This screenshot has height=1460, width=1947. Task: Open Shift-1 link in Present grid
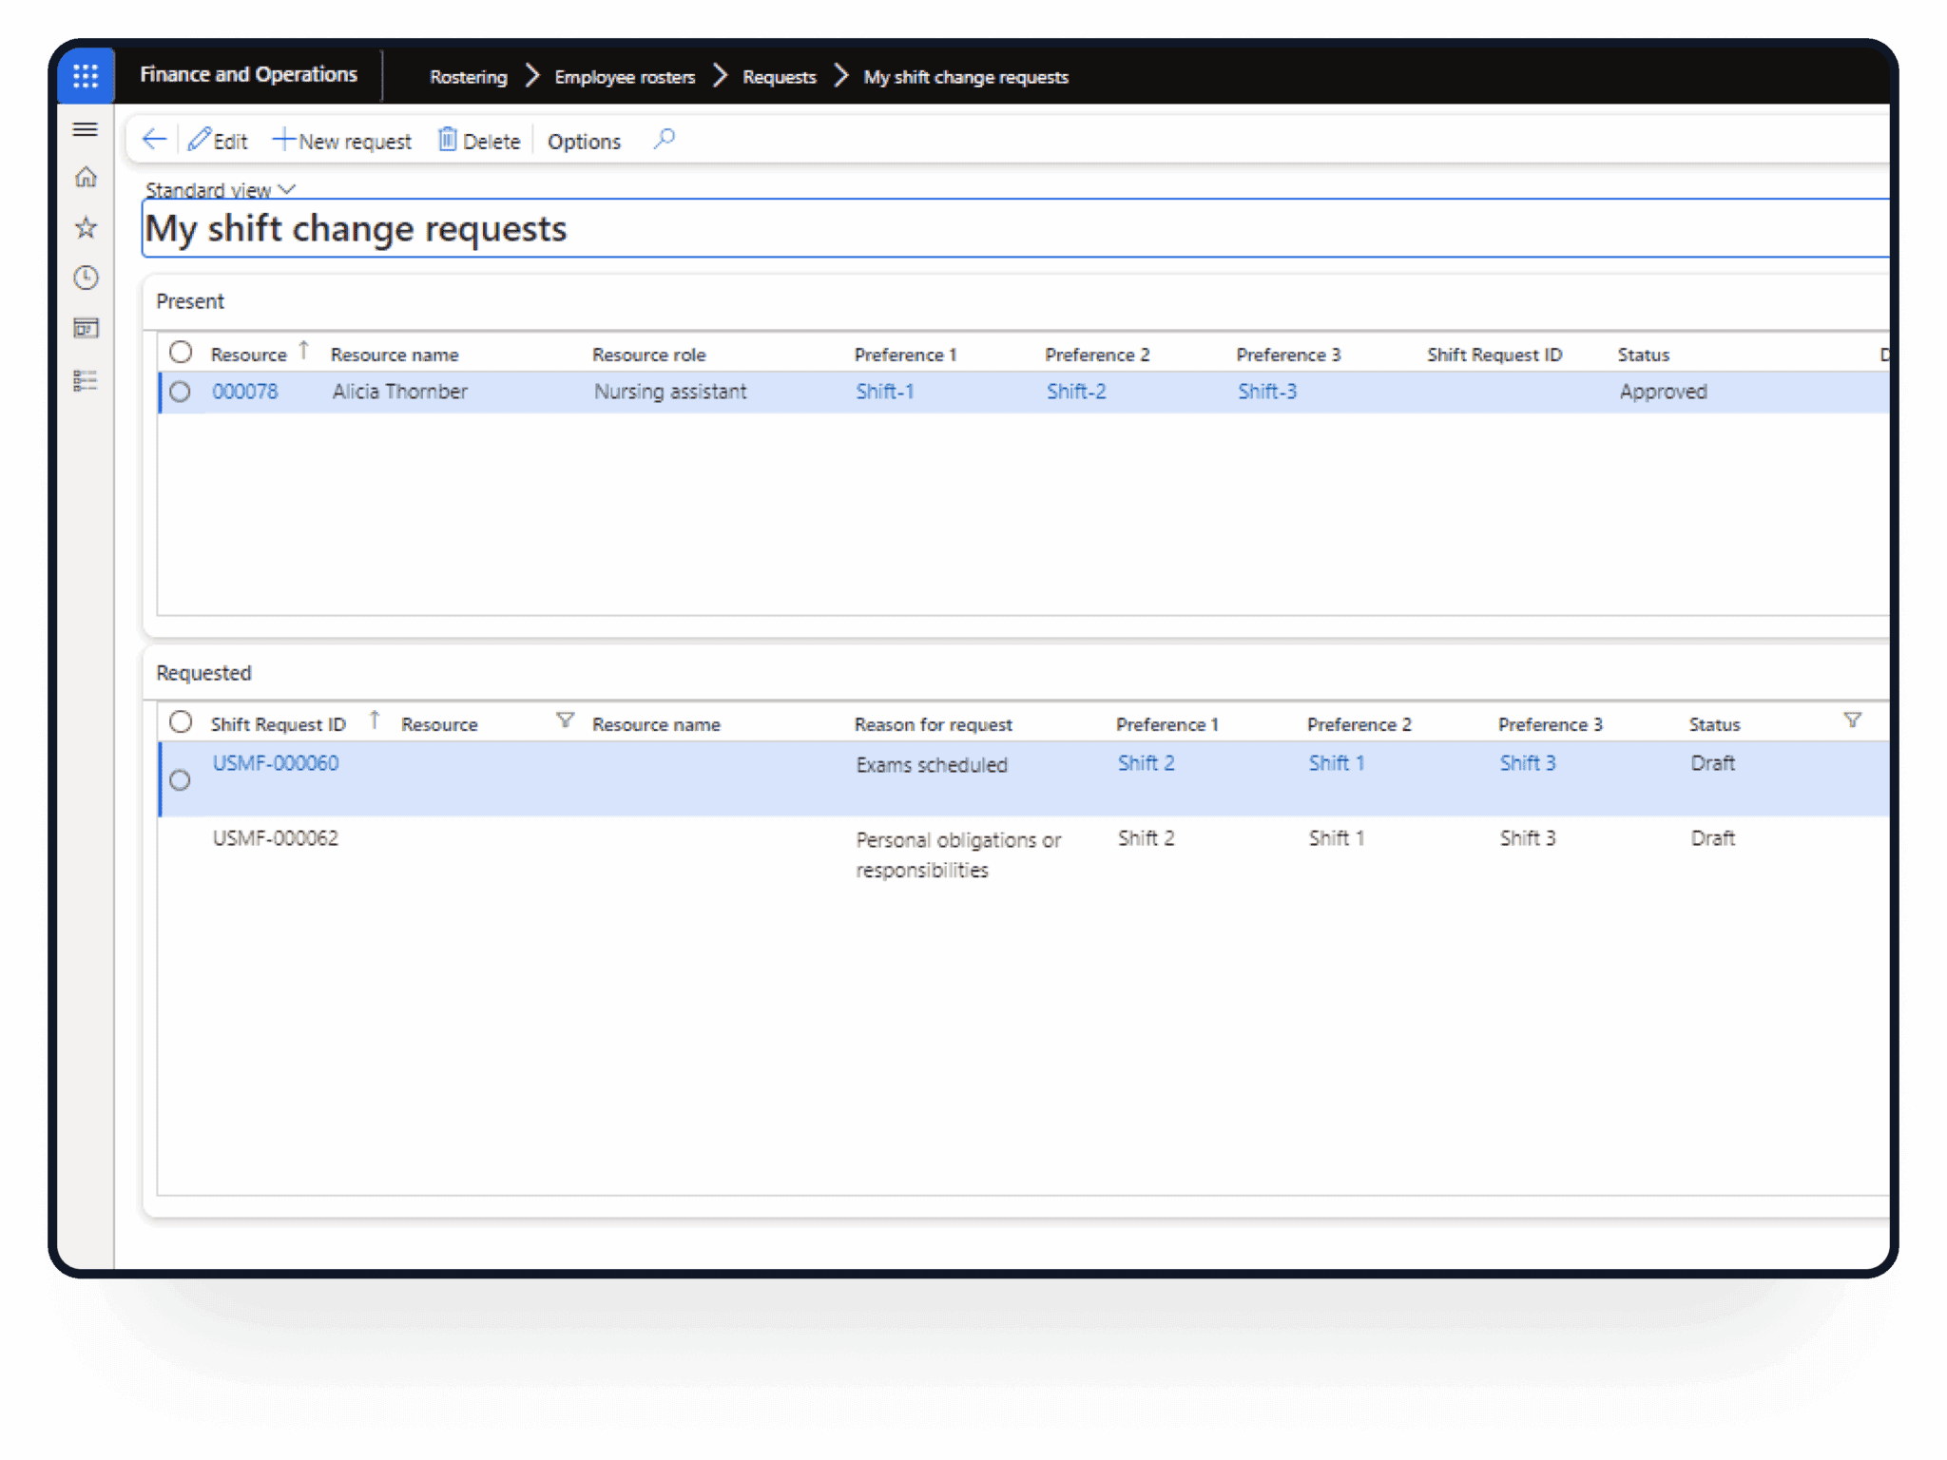(885, 392)
